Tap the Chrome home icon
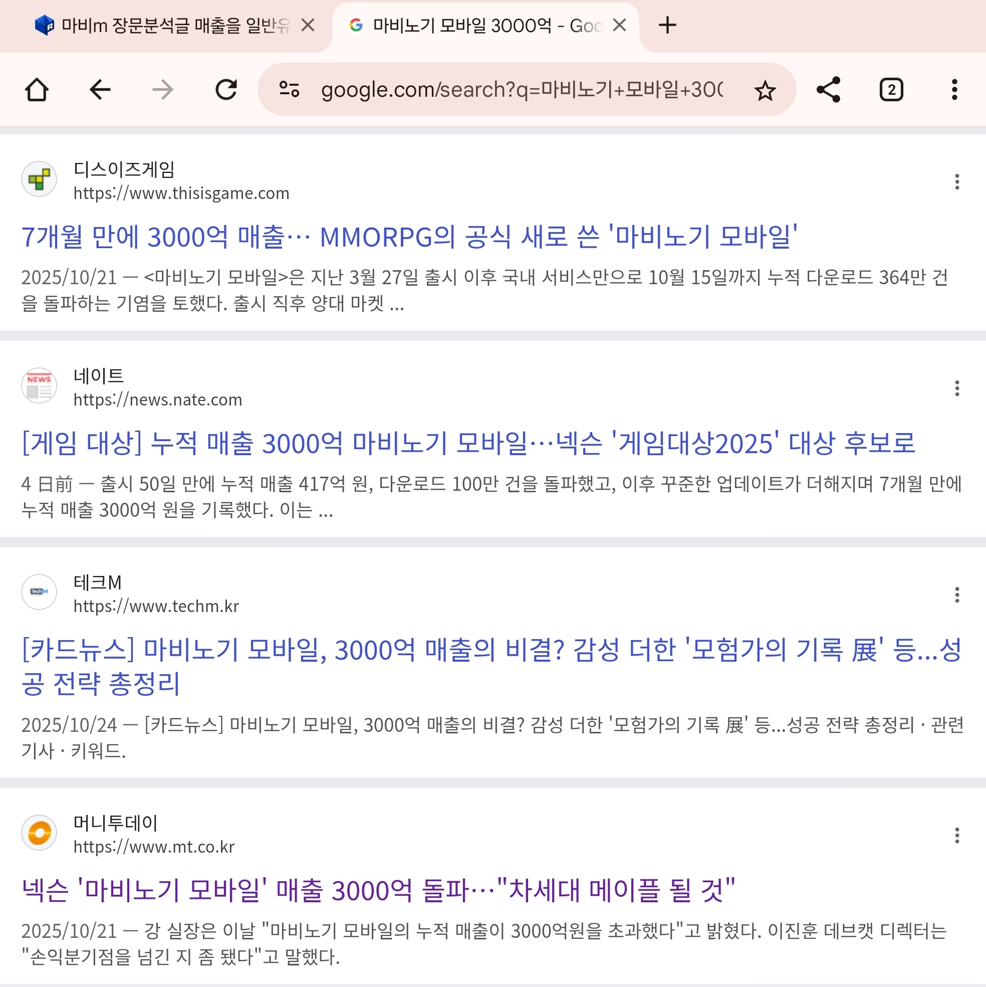The height and width of the screenshot is (987, 986). point(37,90)
